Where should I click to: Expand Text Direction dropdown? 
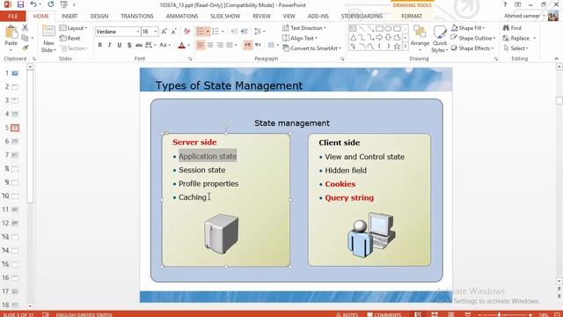coord(303,27)
